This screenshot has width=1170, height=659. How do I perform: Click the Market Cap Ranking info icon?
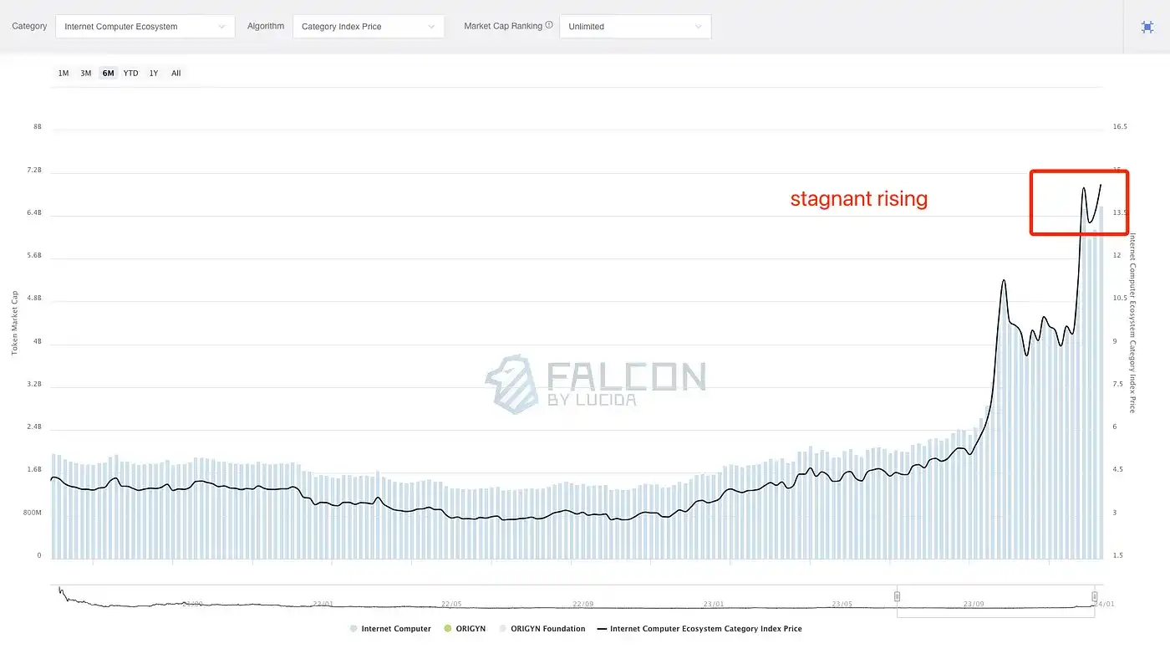coord(549,25)
